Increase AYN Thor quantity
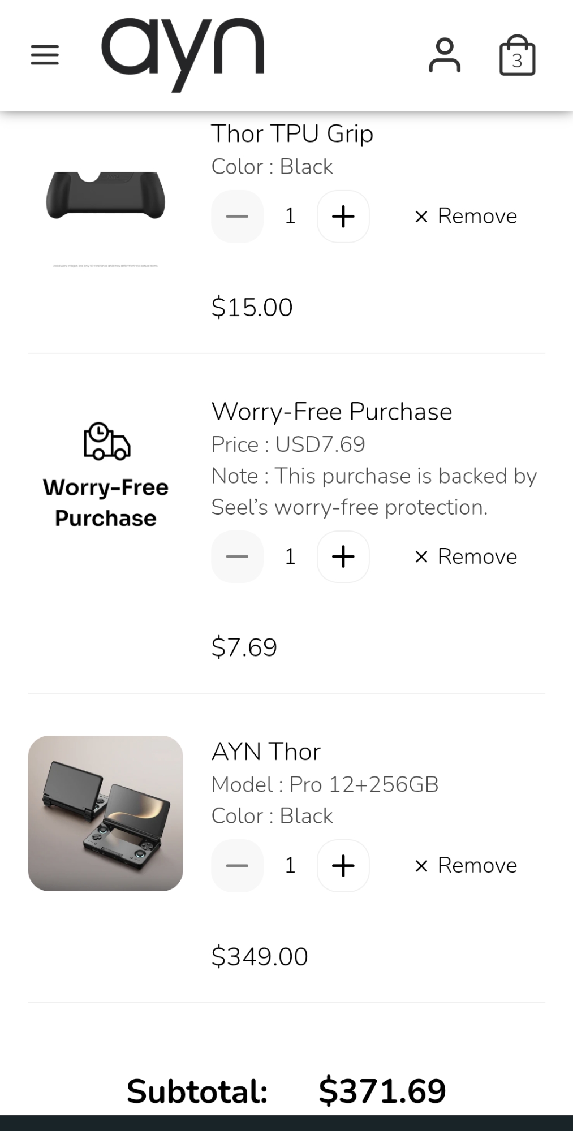 [343, 866]
